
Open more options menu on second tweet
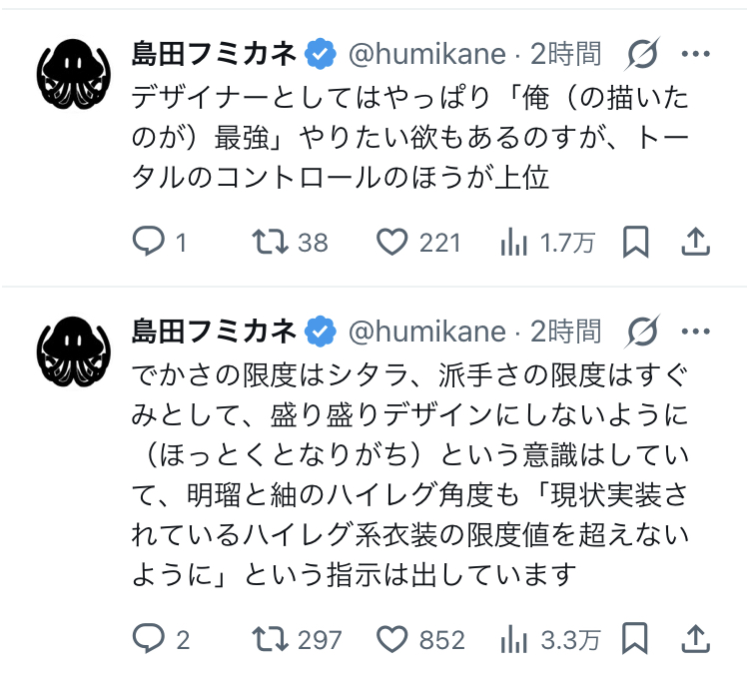tap(695, 331)
